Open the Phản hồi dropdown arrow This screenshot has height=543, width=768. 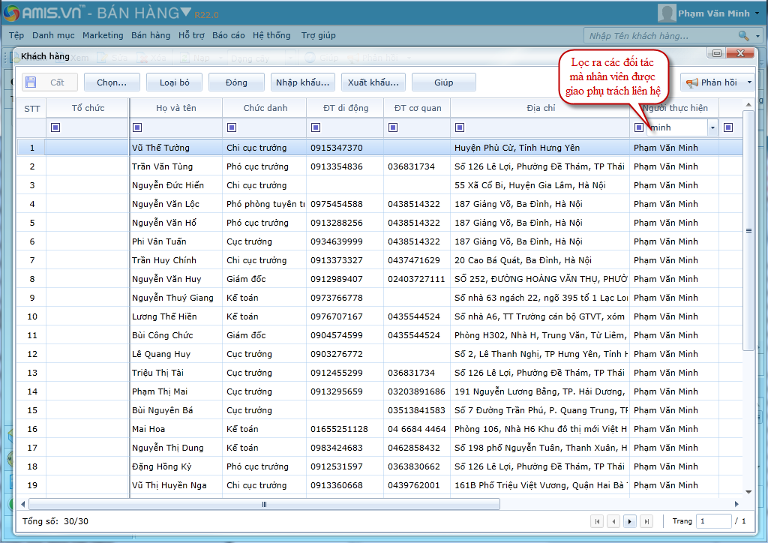749,82
